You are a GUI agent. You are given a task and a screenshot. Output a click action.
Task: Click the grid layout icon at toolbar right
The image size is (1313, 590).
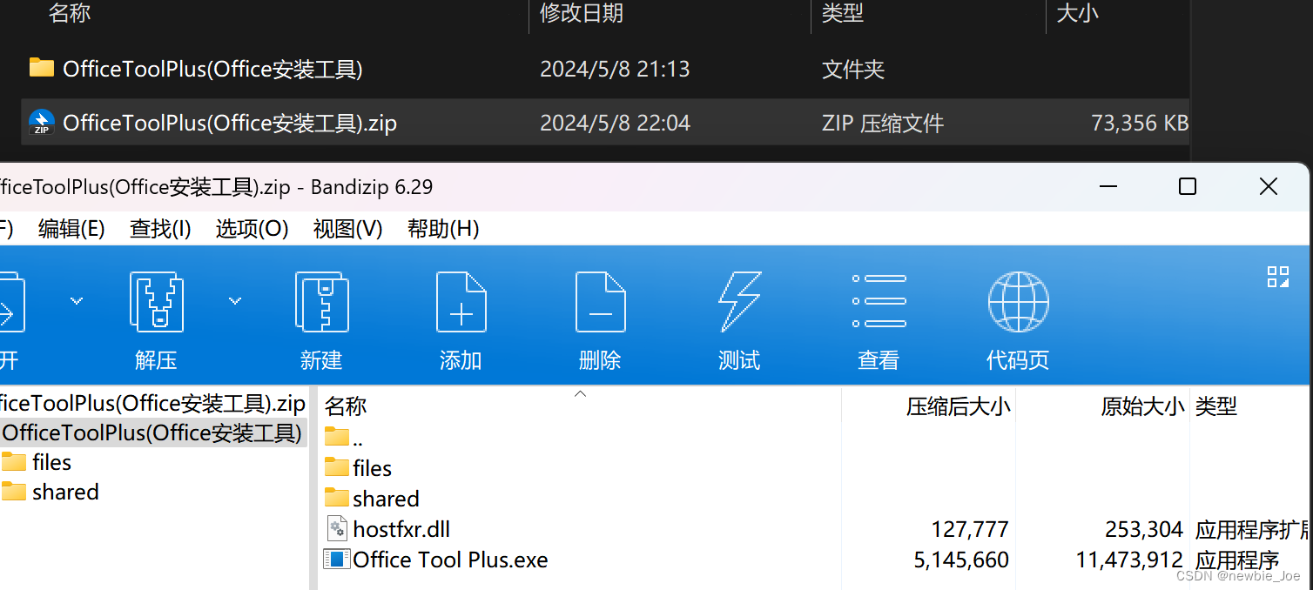[x=1277, y=277]
